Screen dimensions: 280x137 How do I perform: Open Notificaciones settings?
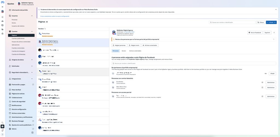point(17,105)
